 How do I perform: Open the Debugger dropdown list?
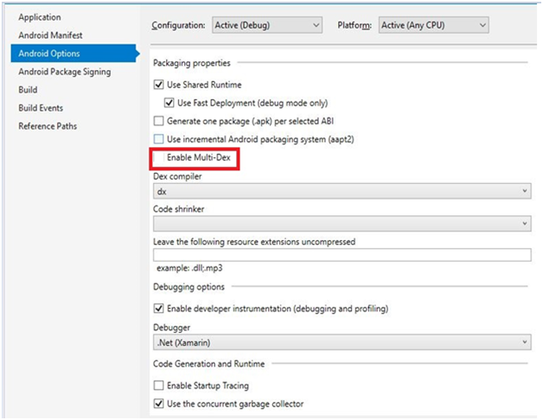tap(342, 342)
